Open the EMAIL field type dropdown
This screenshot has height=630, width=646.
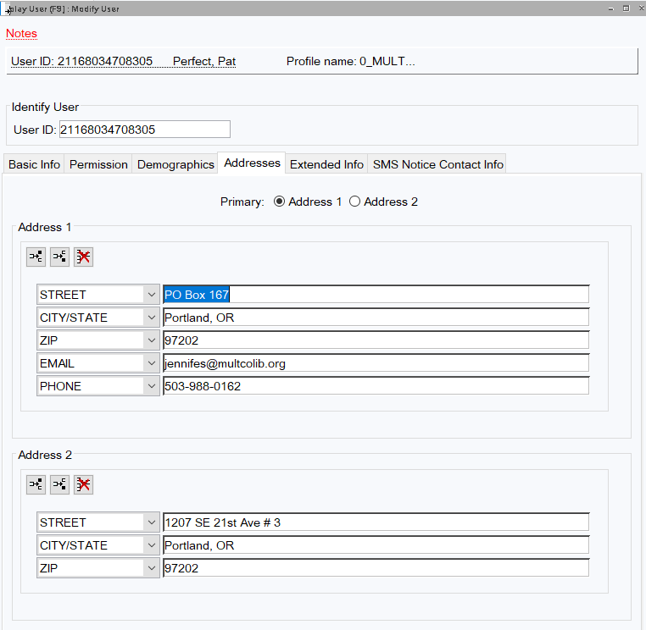(x=151, y=363)
